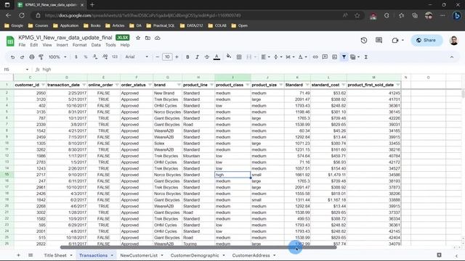Switch to the CustomerAddress sheet tab
Viewport: 465px width, 261px height.
251,255
